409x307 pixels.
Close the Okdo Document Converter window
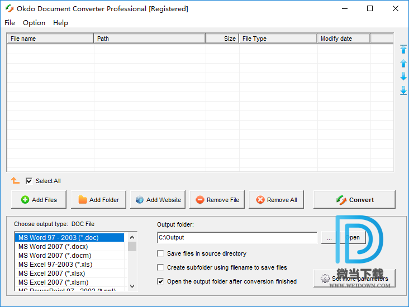coord(396,8)
